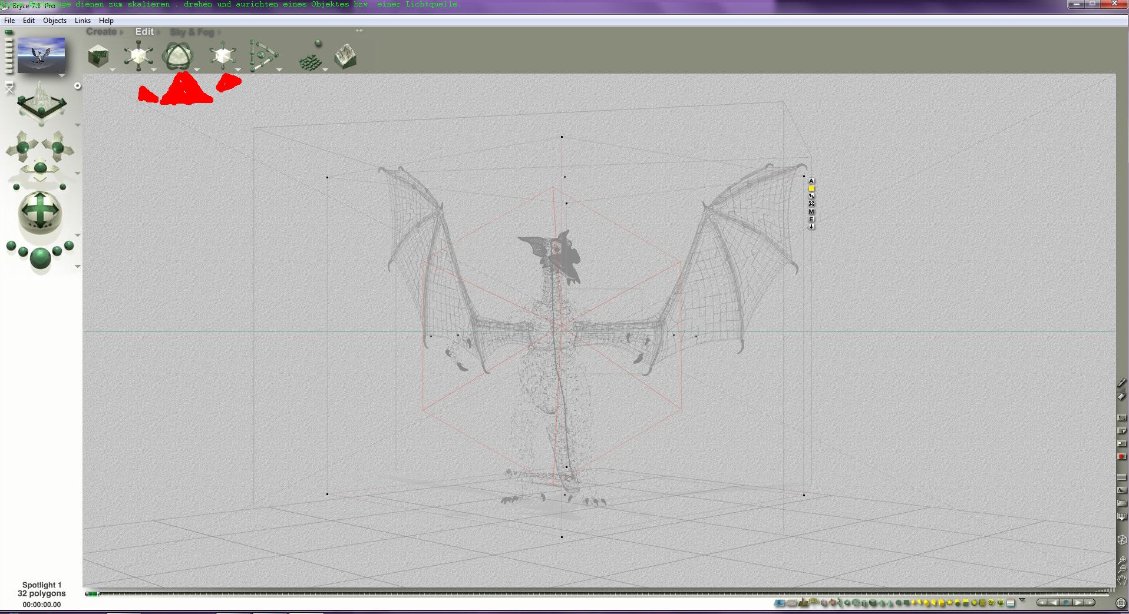The width and height of the screenshot is (1129, 614).
Task: Click the green timeline scrubber handle
Action: [92, 594]
